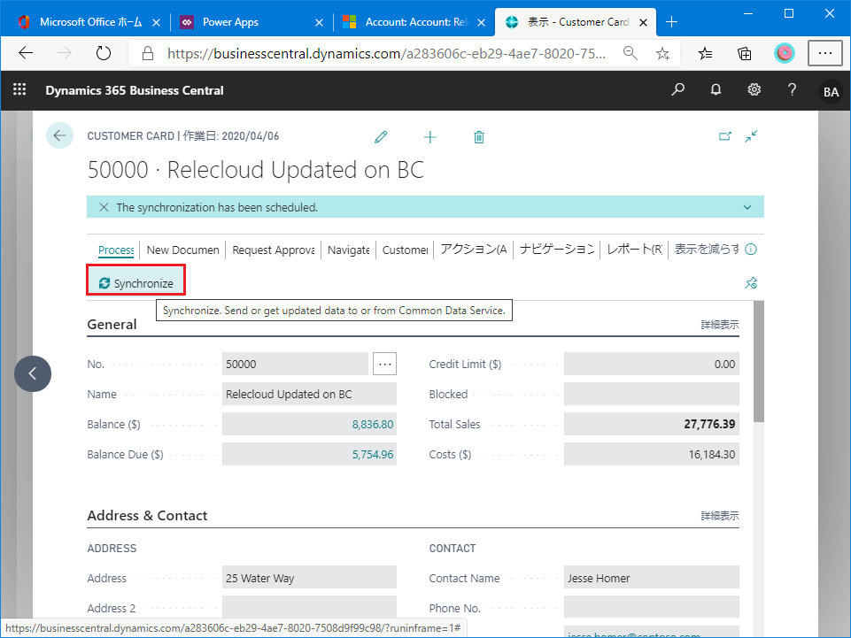Click the previous record round arrow
Screen dimensions: 851x638
pyautogui.click(x=33, y=373)
